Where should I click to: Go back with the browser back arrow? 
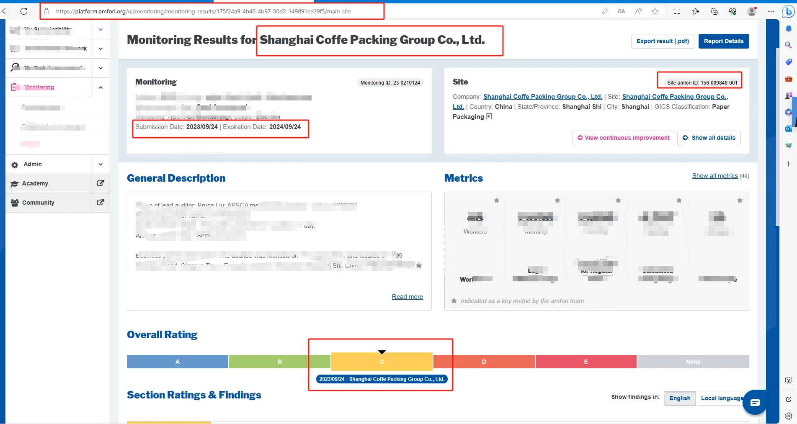point(5,11)
